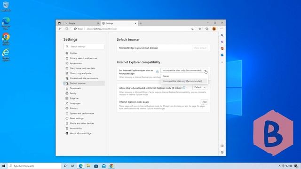Choose Incompatible sites only (Recommended) option
This screenshot has width=301, height=169.
click(184, 81)
